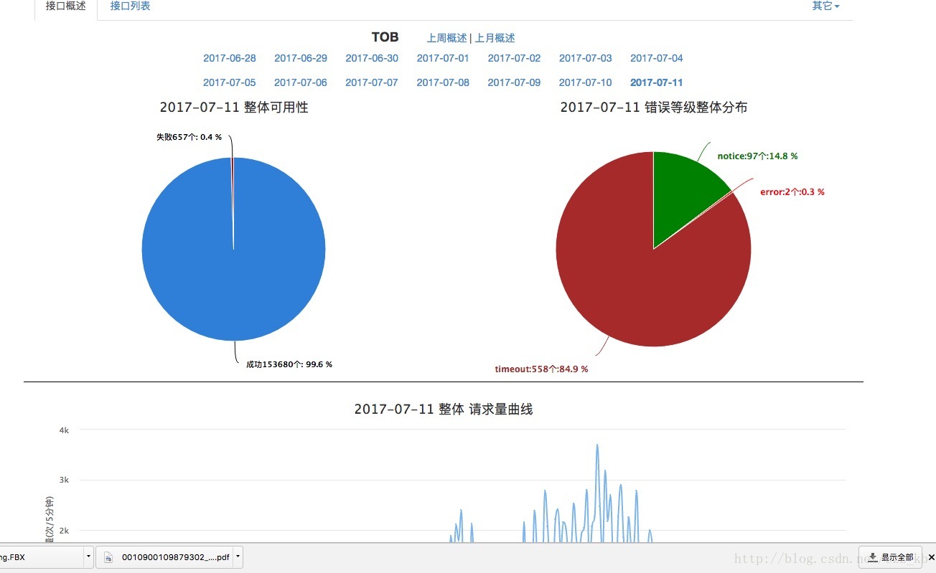Click the error:2个:0.3 % label
The width and height of the screenshot is (936, 573).
coord(792,191)
